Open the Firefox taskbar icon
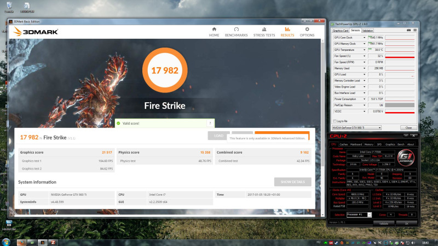Viewport: 438px width, 246px height. [21, 242]
